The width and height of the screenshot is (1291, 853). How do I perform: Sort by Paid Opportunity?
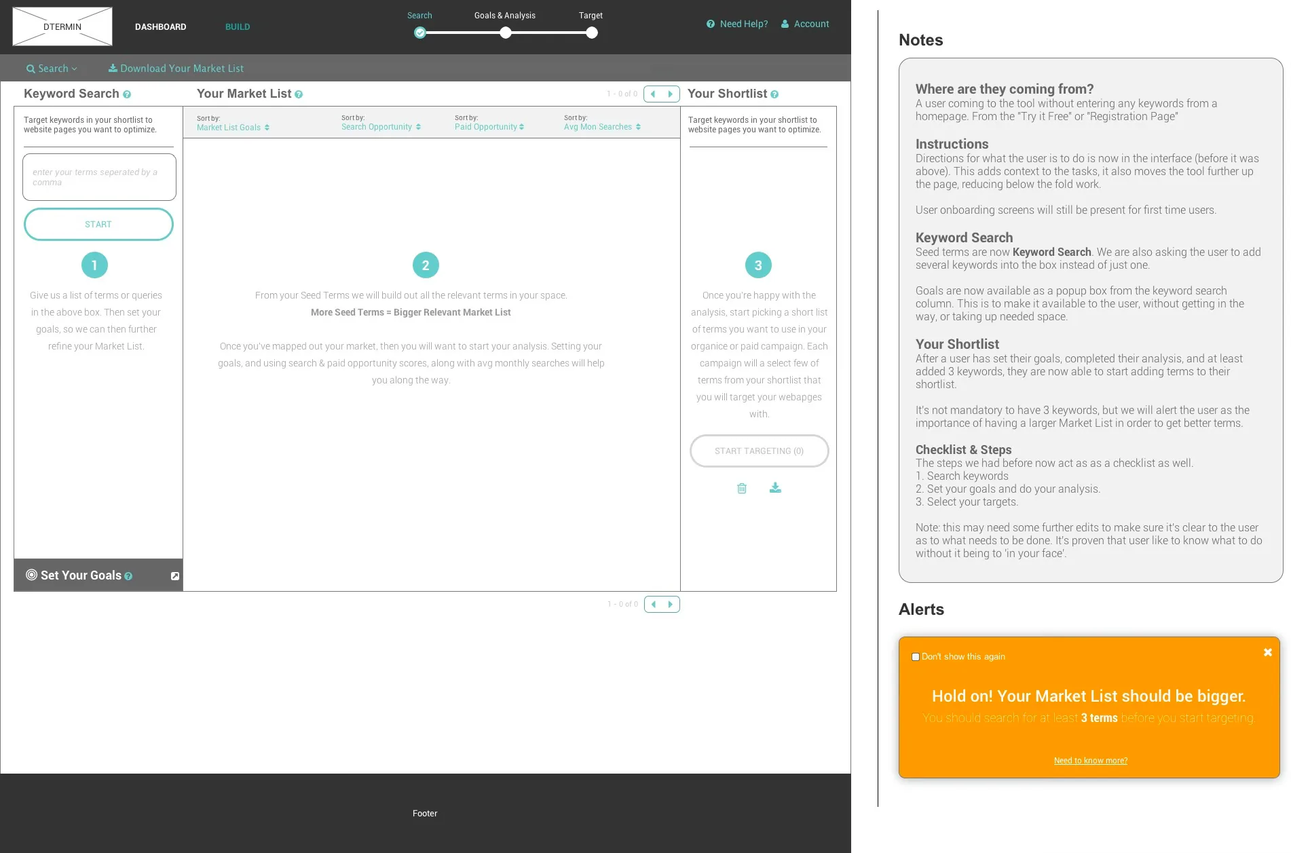point(489,127)
